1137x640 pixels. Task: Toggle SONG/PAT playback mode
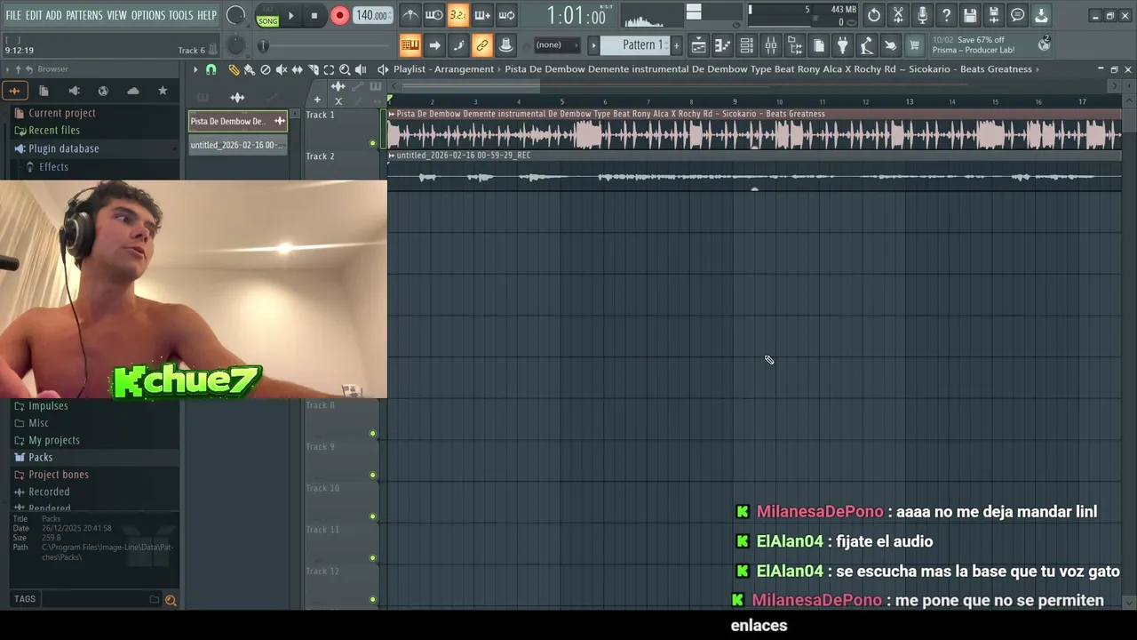pyautogui.click(x=267, y=15)
